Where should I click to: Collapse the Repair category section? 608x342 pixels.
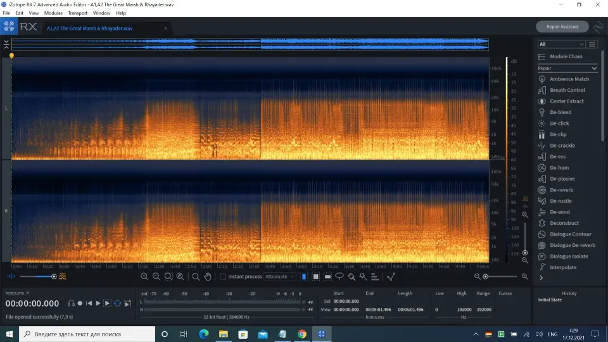click(x=594, y=68)
